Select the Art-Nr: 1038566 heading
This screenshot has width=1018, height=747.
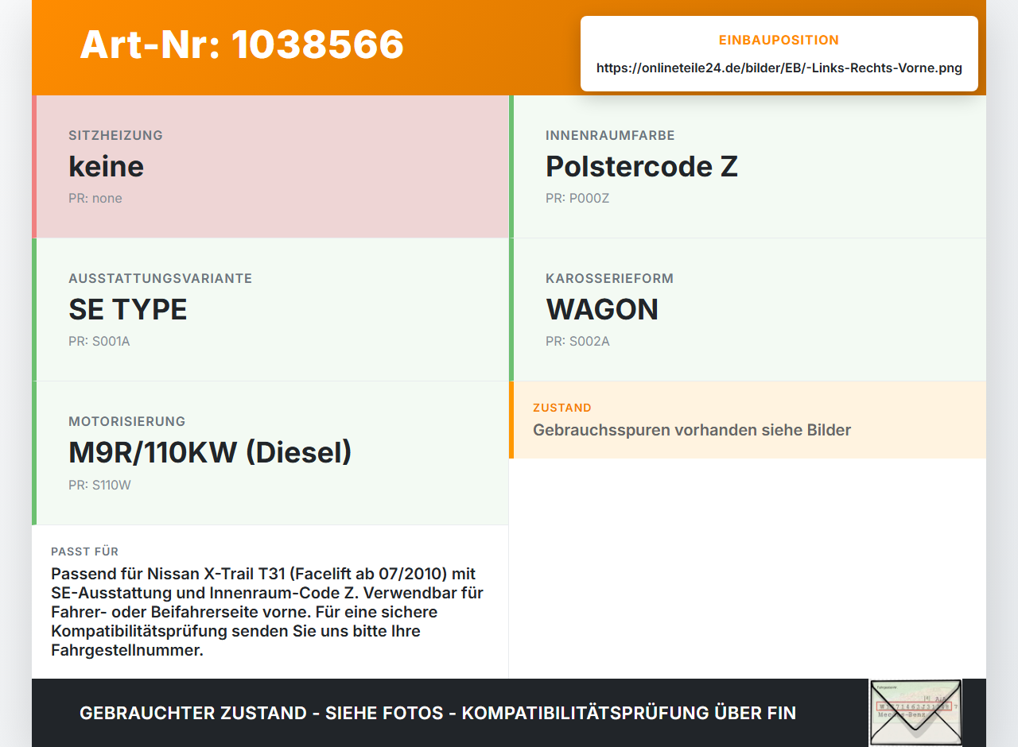242,45
